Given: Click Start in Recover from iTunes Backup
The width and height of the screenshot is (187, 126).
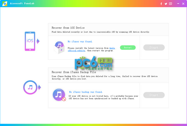Looking at the screenshot, I should click(154, 95).
